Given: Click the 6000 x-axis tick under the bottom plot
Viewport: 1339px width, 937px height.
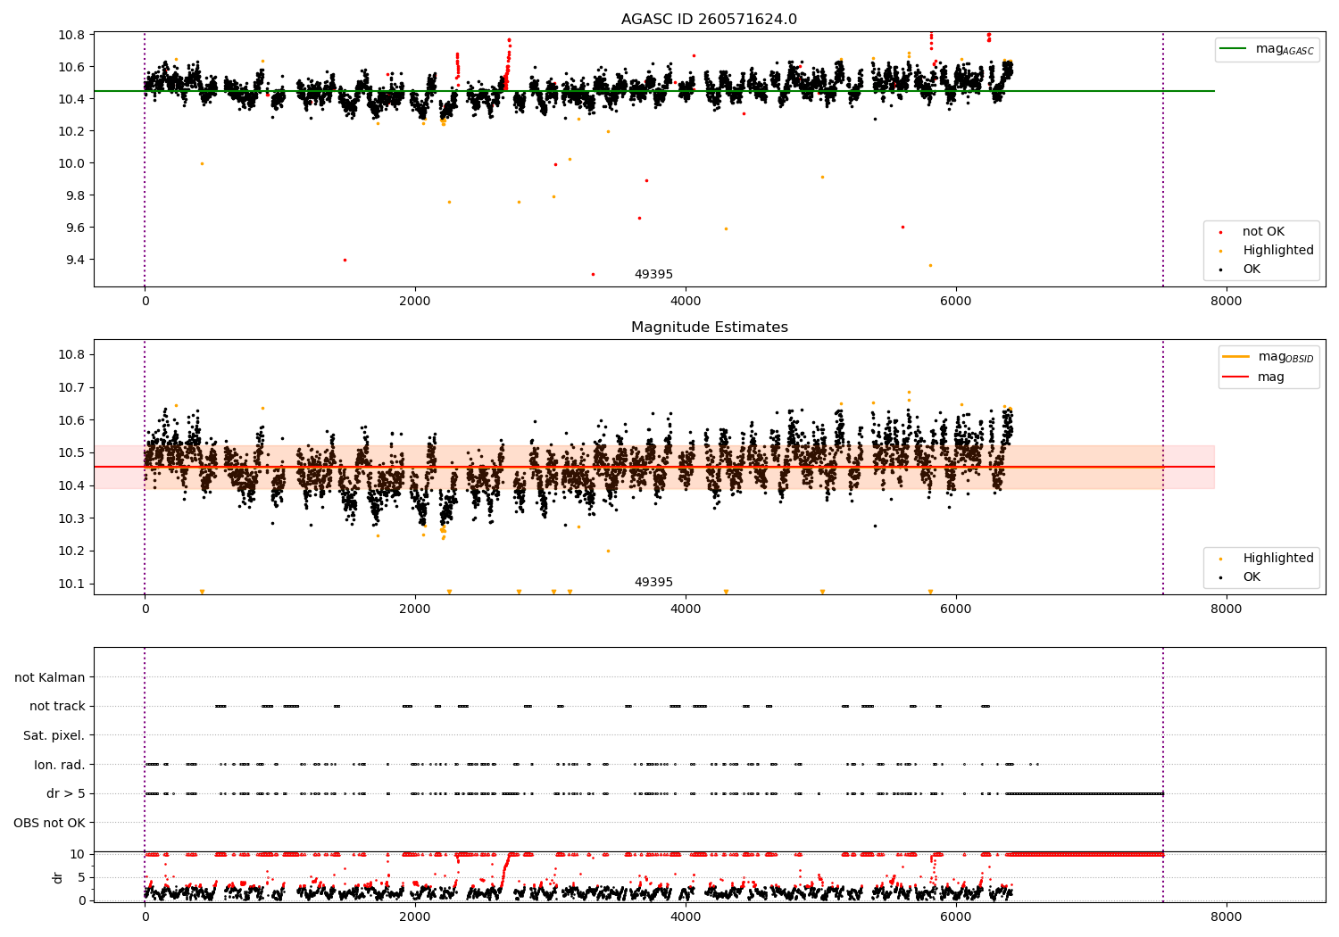Looking at the screenshot, I should click(x=956, y=917).
